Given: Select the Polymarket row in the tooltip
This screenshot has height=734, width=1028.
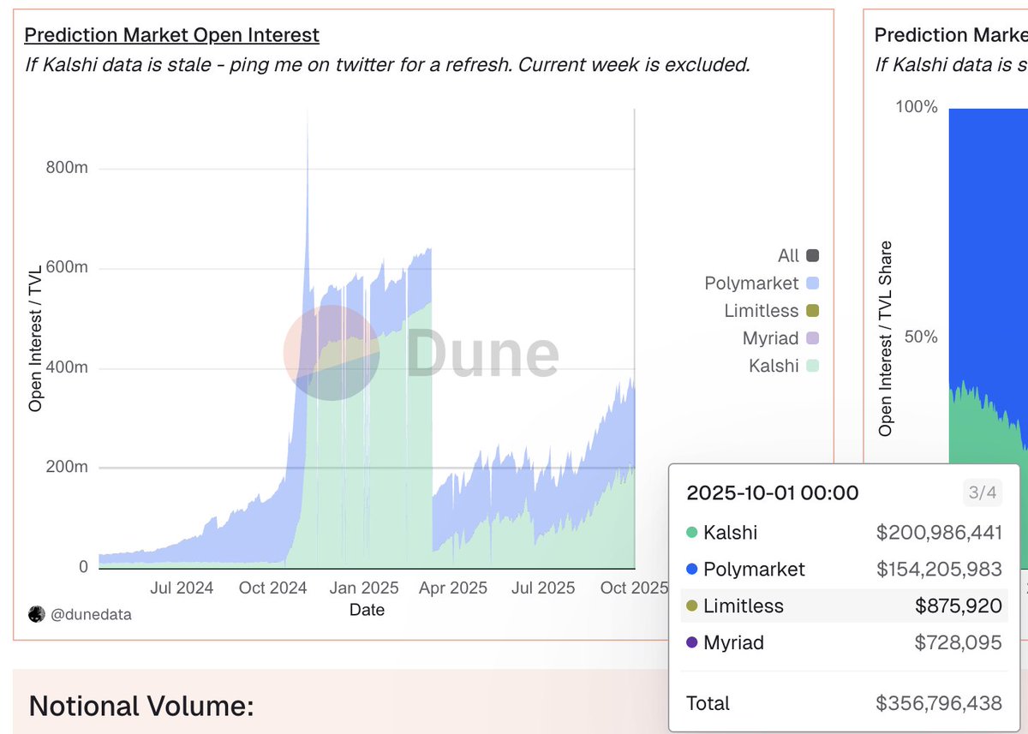Looking at the screenshot, I should [x=844, y=570].
